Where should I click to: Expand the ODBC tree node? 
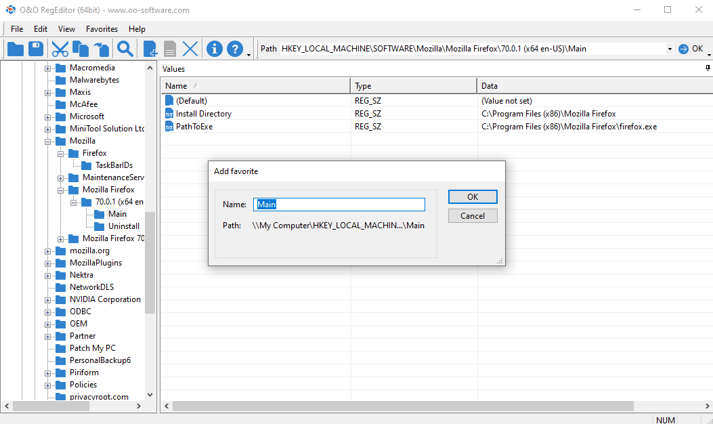pyautogui.click(x=47, y=312)
